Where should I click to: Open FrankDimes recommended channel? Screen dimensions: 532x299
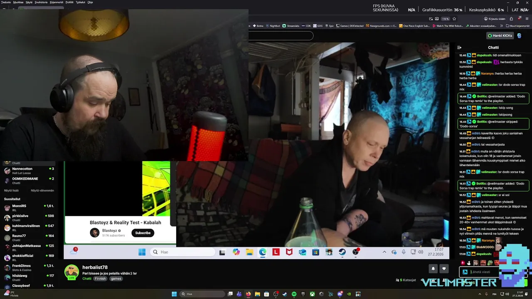point(29,267)
